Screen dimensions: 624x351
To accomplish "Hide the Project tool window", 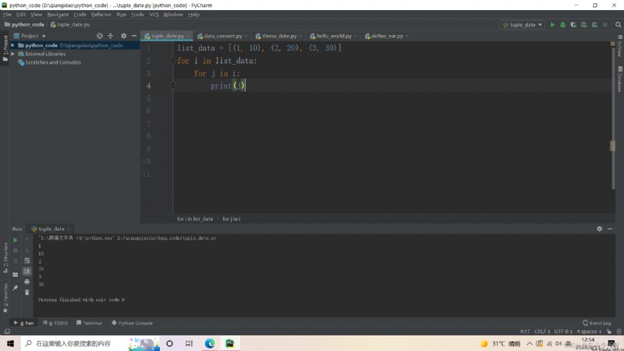I will [x=134, y=36].
